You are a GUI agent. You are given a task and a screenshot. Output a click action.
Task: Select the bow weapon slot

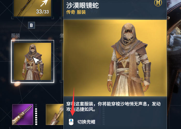click(32, 8)
